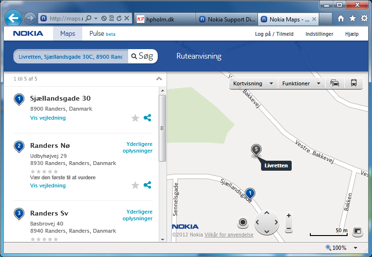Image resolution: width=372 pixels, height=257 pixels.
Task: Share Sjællandsgade 30 result
Action: tap(147, 118)
